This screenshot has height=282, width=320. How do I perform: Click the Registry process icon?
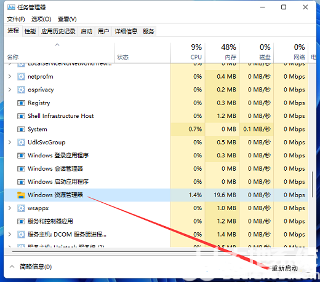[x=21, y=103]
